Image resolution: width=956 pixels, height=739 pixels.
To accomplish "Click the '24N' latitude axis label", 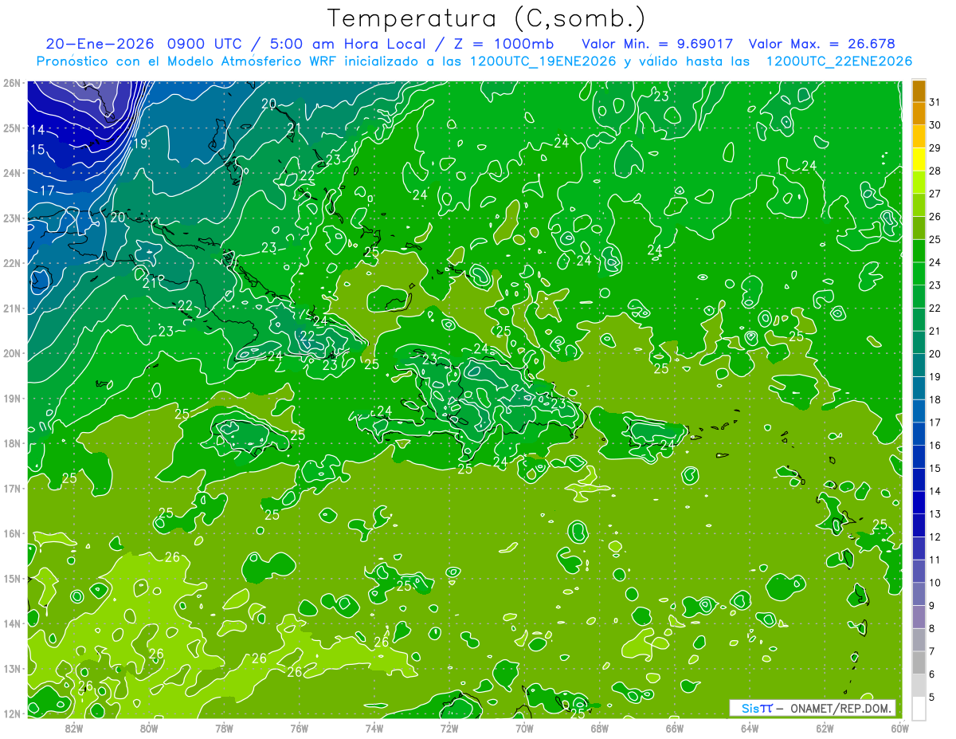I will (12, 173).
